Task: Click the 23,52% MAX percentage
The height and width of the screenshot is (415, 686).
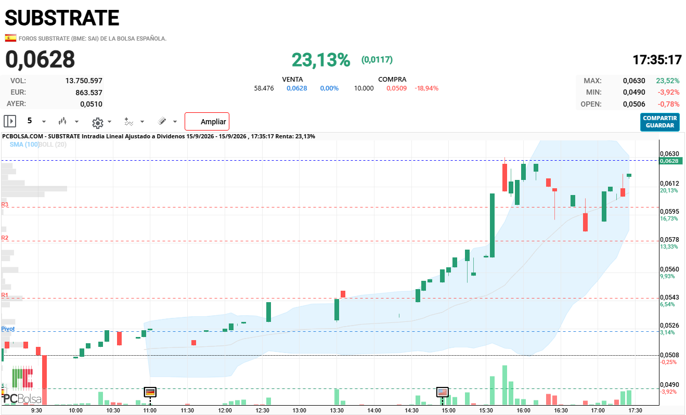Action: pyautogui.click(x=668, y=81)
